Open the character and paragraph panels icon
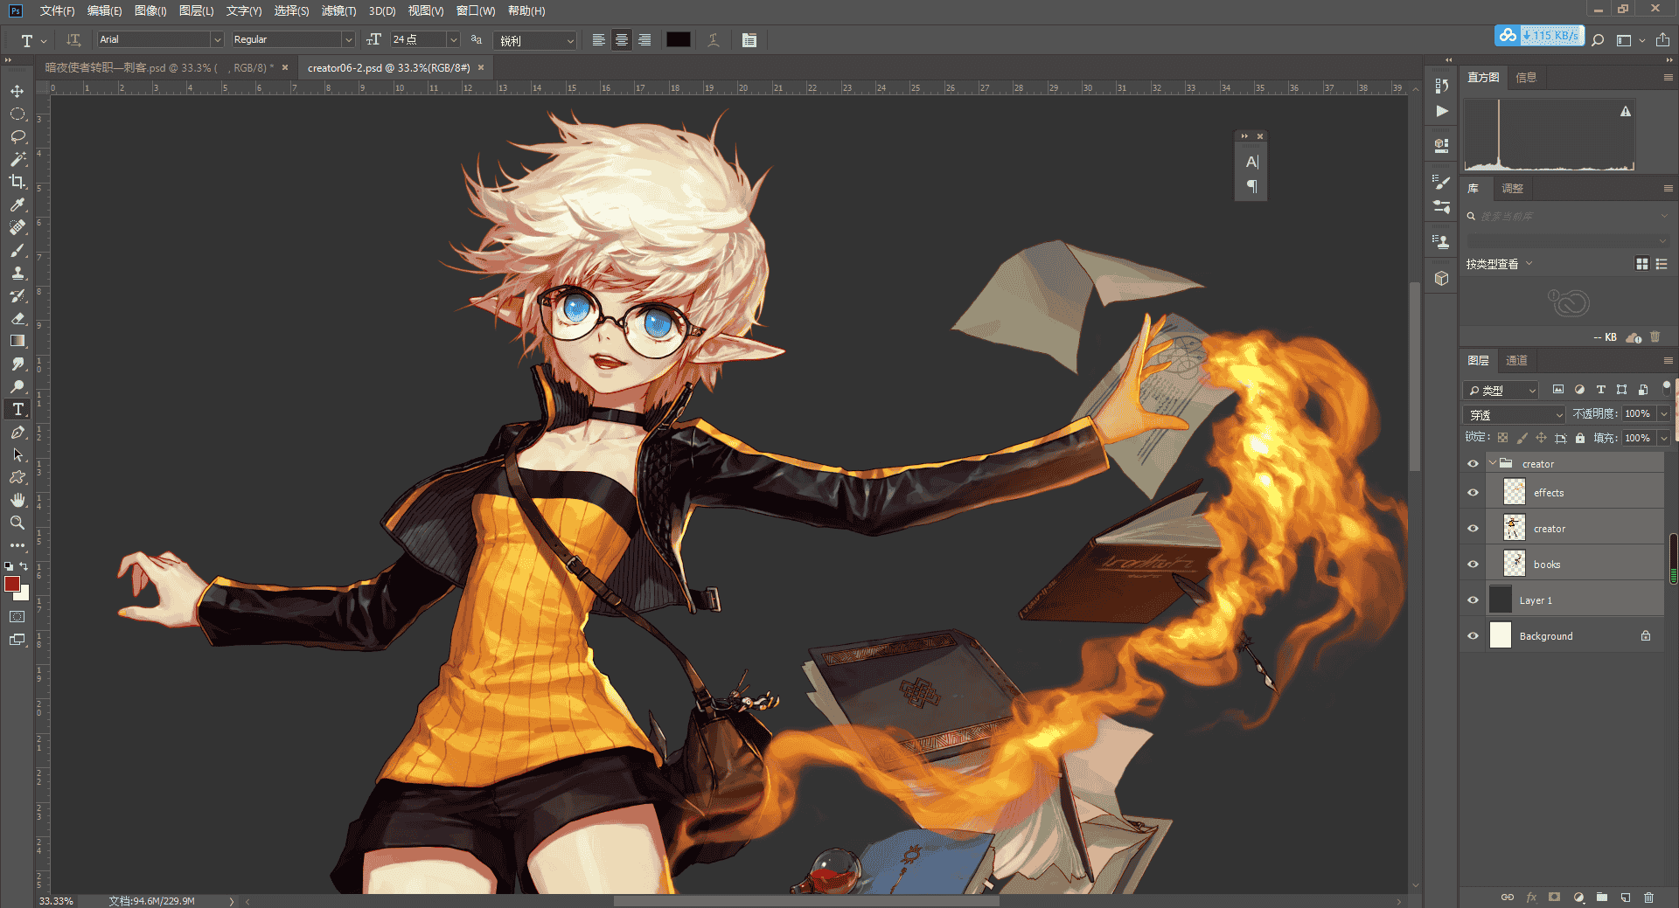Viewport: 1679px width, 908px height. pyautogui.click(x=749, y=39)
